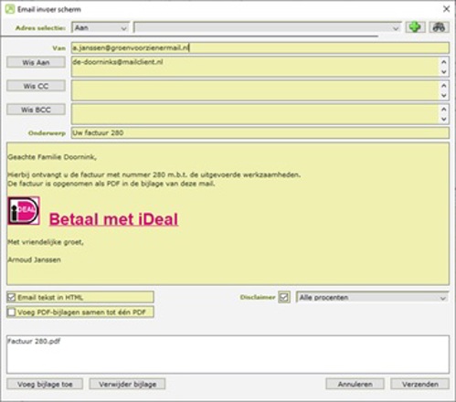Toggle Email tekst in HTML checkbox
The image size is (456, 402).
click(11, 297)
